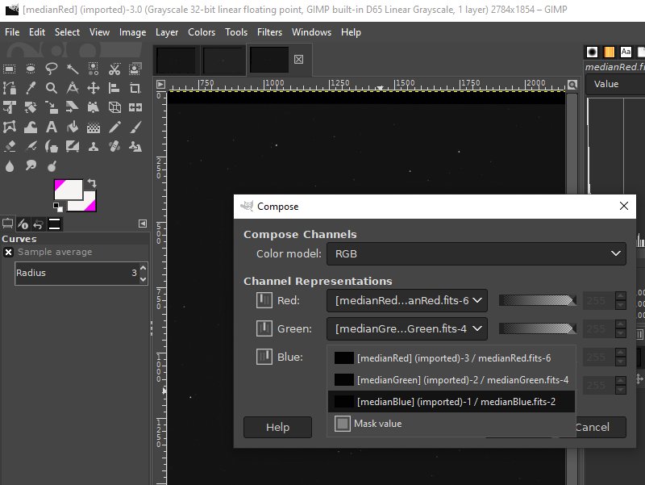
Task: Select the Foreground Select tool
Action: [135, 69]
